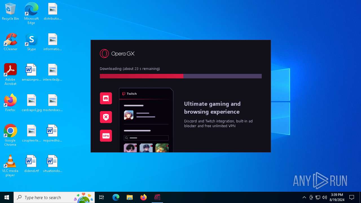The width and height of the screenshot is (361, 203).
Task: Open CCleaner desktop shortcut
Action: click(10, 42)
